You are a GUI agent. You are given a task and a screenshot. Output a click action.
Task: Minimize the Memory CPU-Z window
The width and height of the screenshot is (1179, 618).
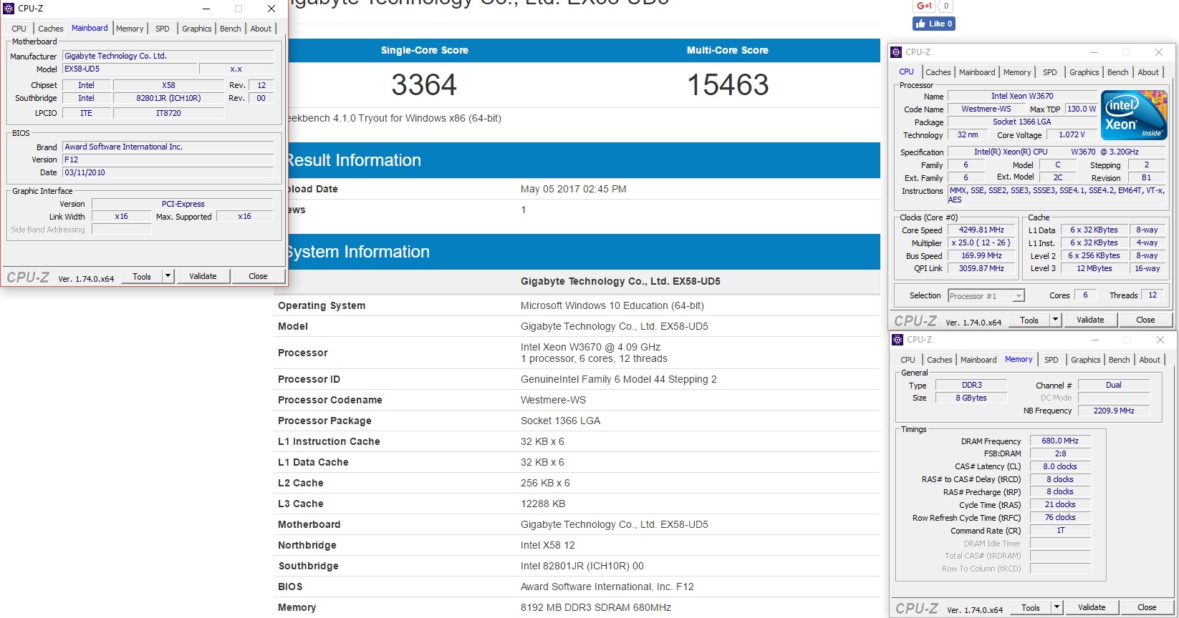click(1094, 340)
